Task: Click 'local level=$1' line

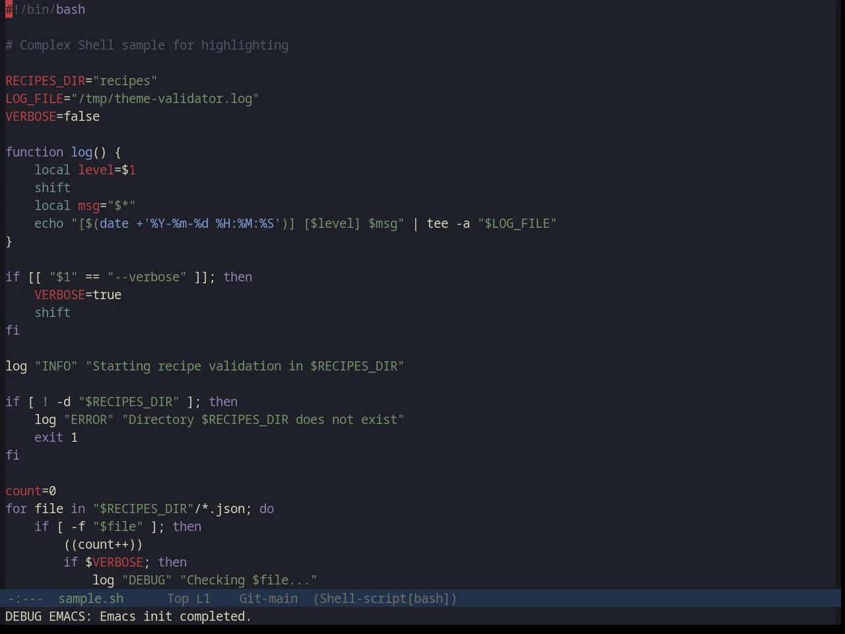Action: click(x=85, y=170)
